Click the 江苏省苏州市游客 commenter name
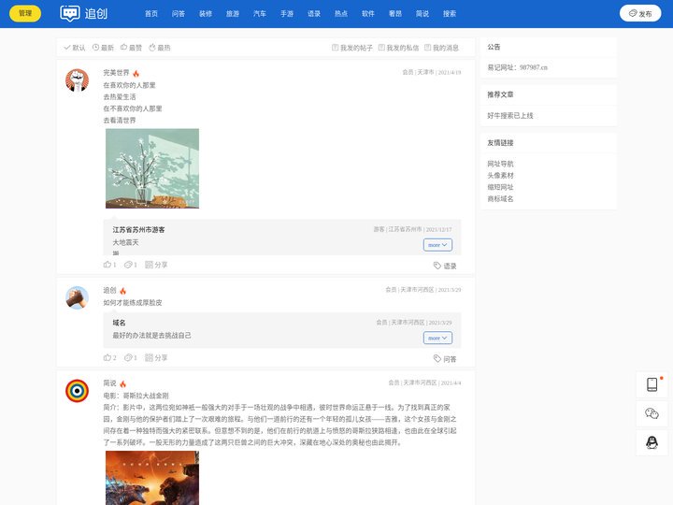The image size is (673, 505). (x=138, y=230)
